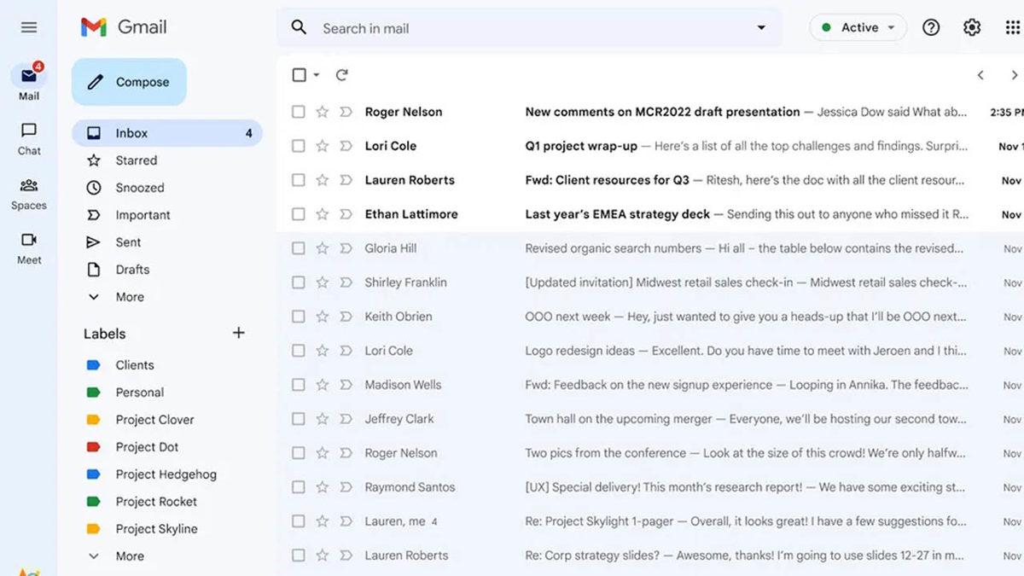The height and width of the screenshot is (576, 1024).
Task: Star the Lori Cole Q1 project email
Action: [322, 145]
